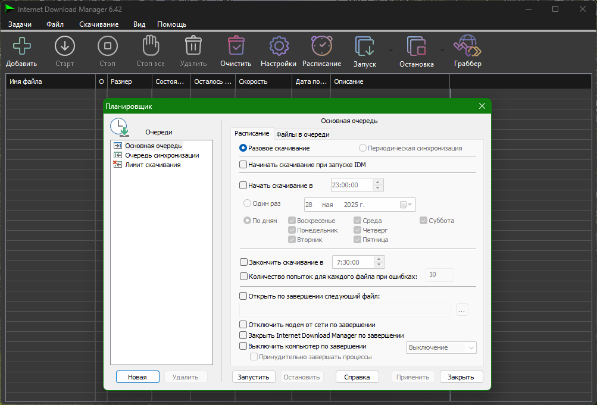597x405 pixels.
Task: Expand the arrow next to Запуск
Action: click(x=390, y=50)
